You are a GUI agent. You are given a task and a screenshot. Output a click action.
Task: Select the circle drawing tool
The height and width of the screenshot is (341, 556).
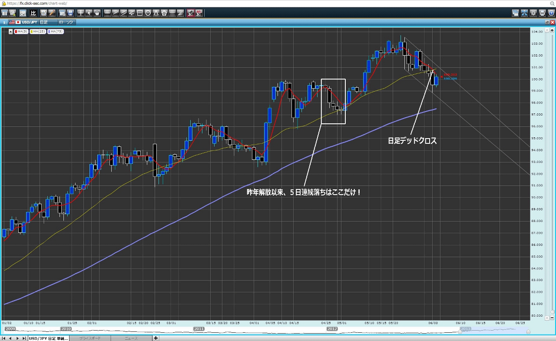tap(148, 13)
